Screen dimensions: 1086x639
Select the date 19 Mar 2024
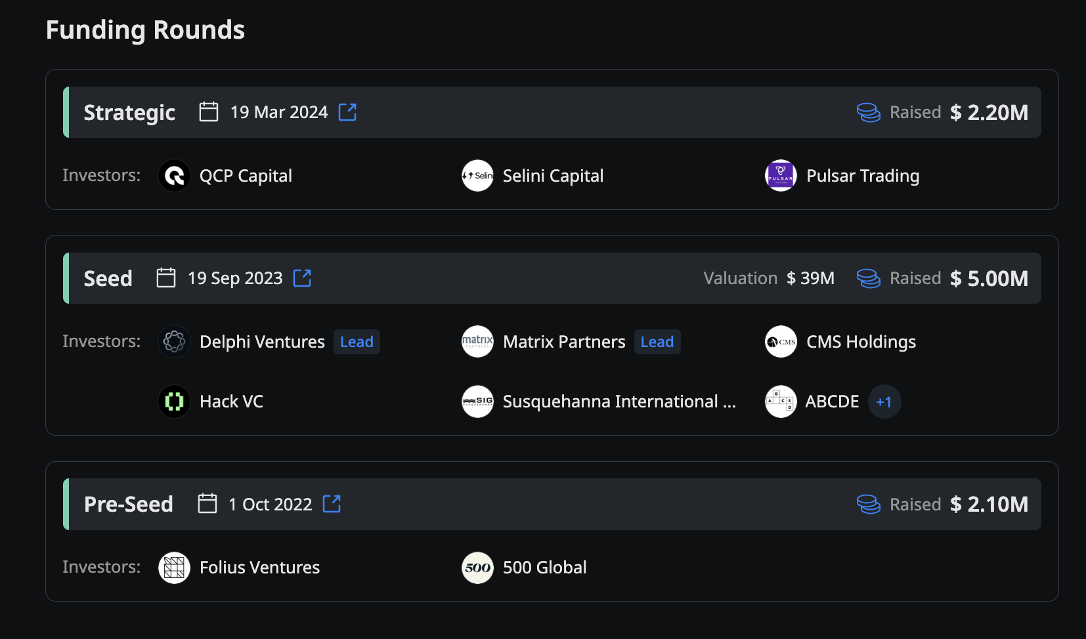[279, 112]
